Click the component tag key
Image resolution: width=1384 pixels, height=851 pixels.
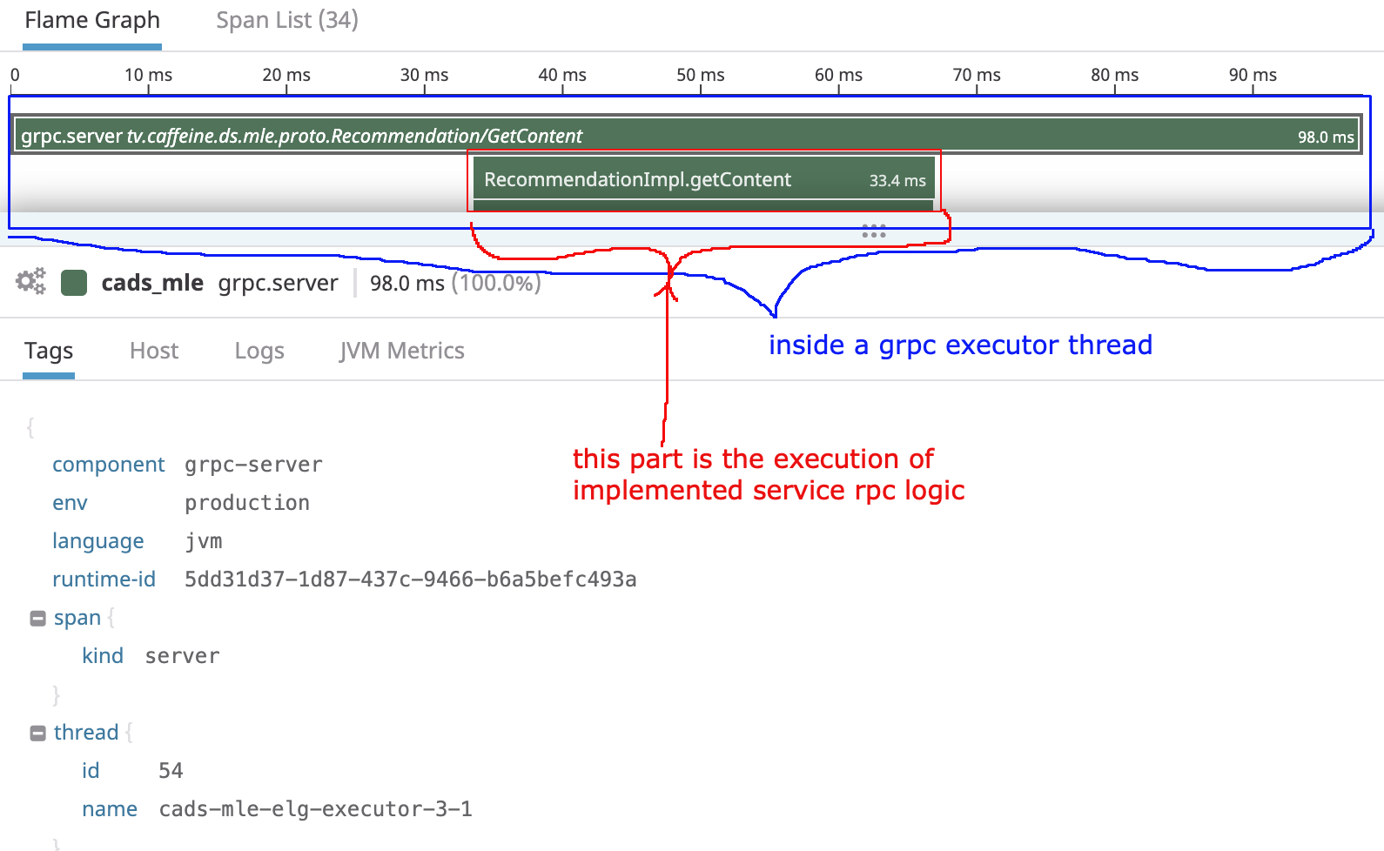point(108,465)
